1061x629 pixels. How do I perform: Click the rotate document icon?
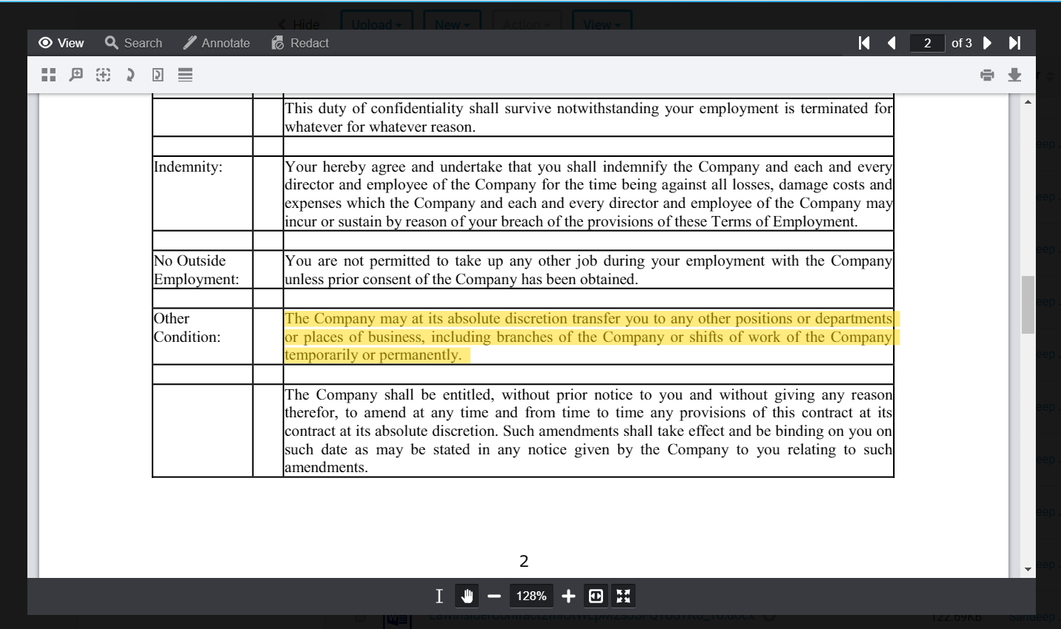(158, 75)
